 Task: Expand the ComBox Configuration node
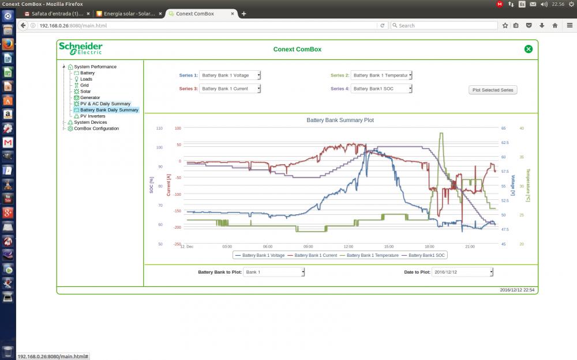click(64, 128)
